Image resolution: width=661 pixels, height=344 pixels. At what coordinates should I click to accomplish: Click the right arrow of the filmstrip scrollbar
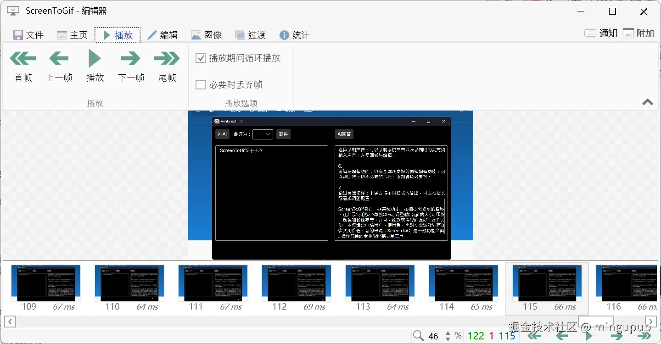(651, 322)
